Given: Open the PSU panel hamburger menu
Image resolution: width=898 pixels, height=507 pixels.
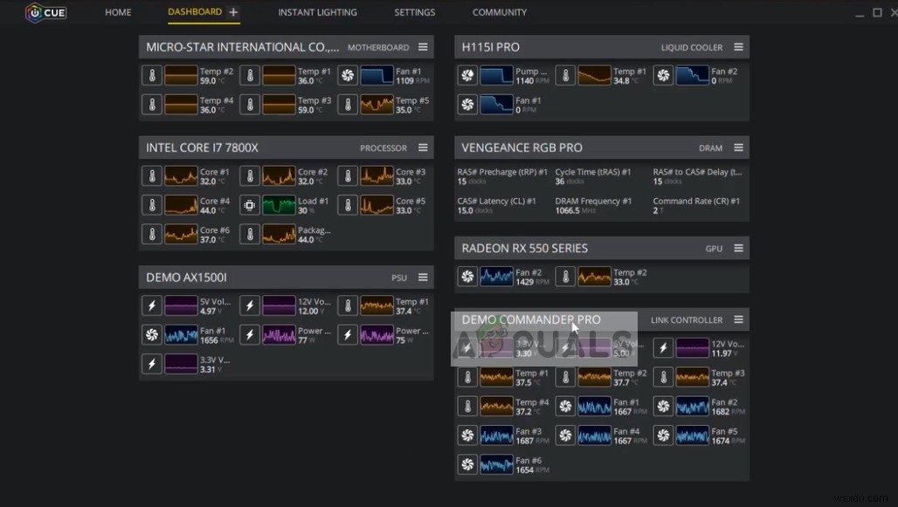Looking at the screenshot, I should click(423, 277).
